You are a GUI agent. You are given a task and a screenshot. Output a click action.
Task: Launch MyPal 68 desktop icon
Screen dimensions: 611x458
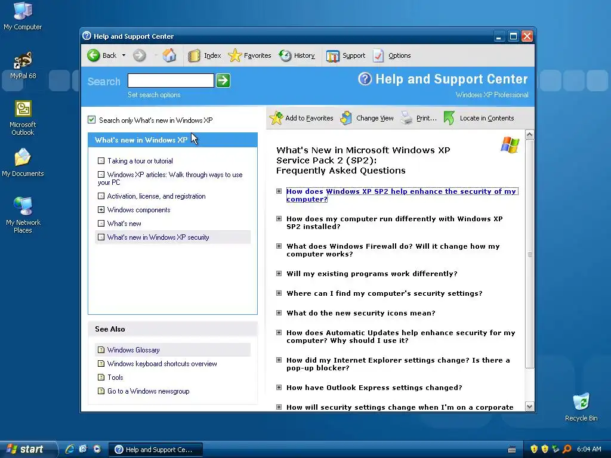[23, 65]
